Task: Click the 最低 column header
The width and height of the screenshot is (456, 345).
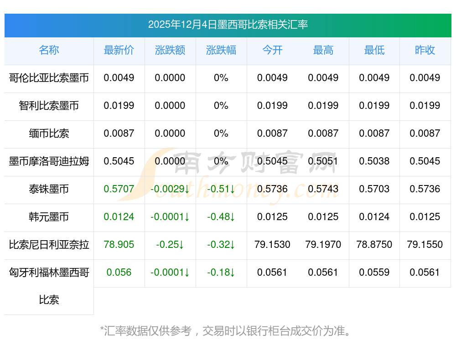Action: (374, 51)
